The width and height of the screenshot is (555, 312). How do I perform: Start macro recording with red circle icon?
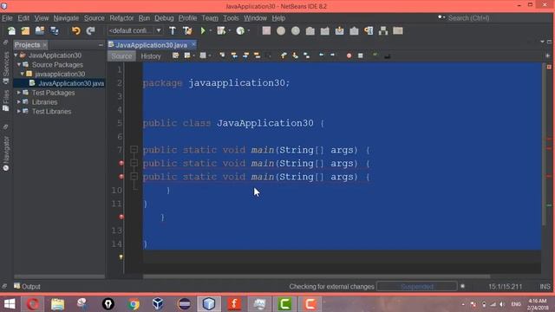[349, 55]
